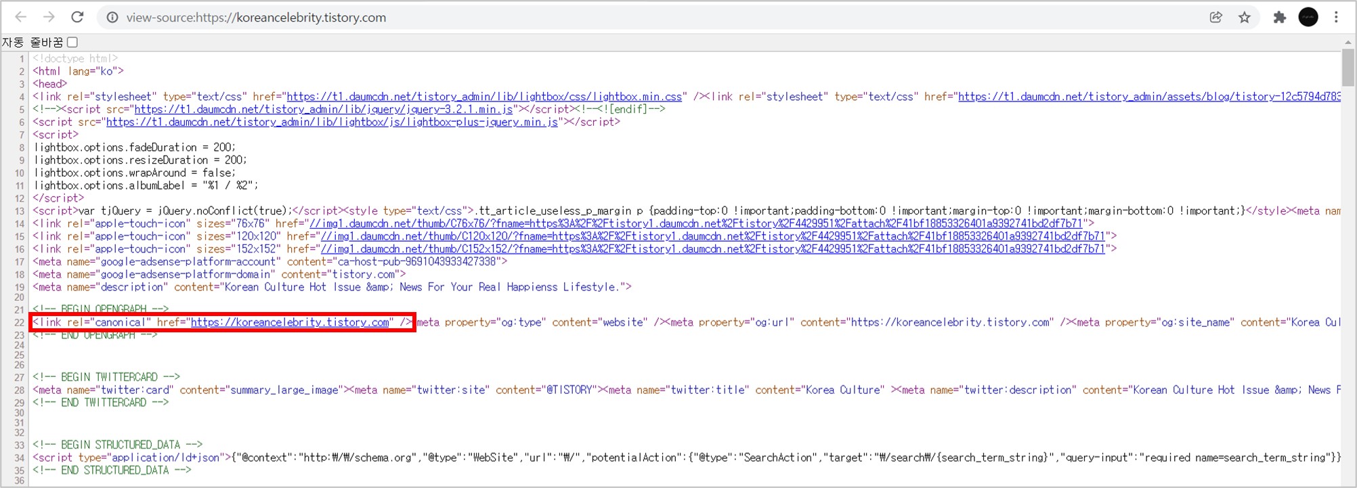Click the share page icon
This screenshot has width=1357, height=488.
click(1216, 18)
